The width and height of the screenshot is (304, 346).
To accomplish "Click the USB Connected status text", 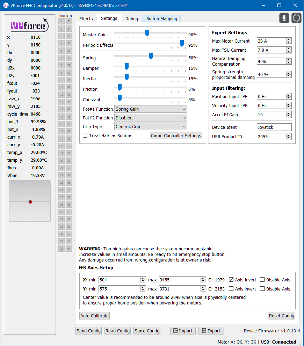I will click(x=278, y=342).
